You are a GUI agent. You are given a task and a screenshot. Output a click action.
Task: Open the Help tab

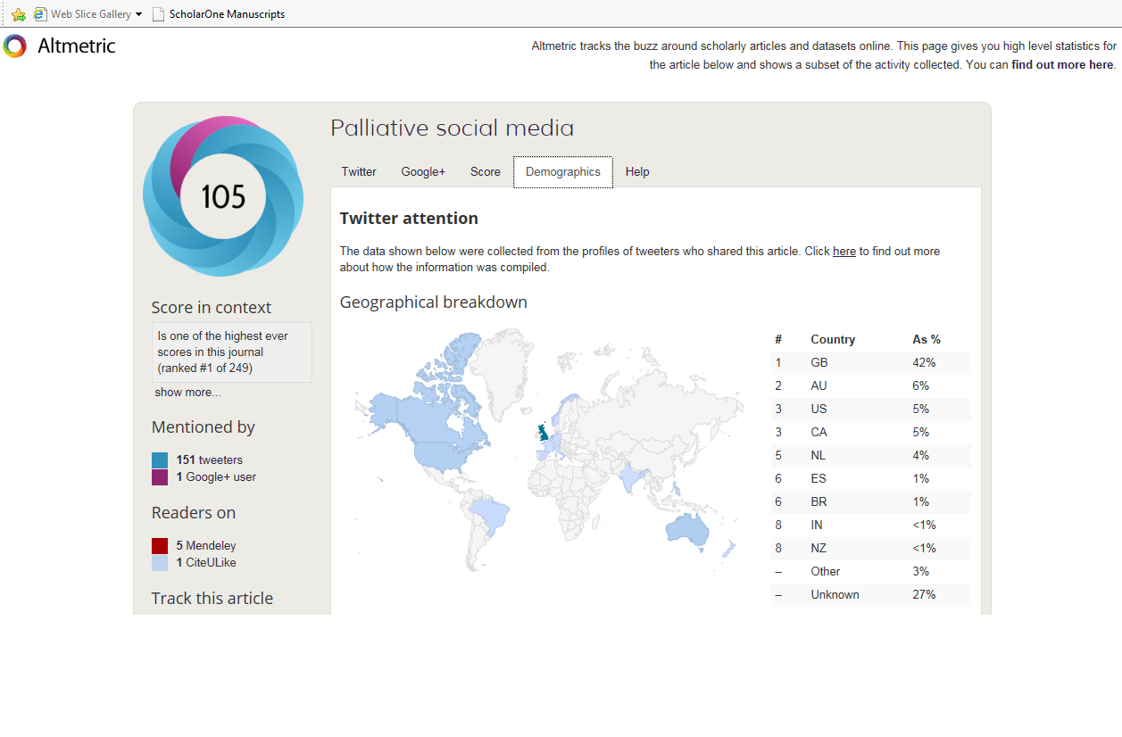637,171
